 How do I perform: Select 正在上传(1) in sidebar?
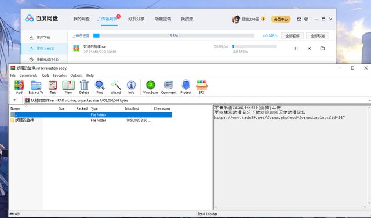(44, 49)
